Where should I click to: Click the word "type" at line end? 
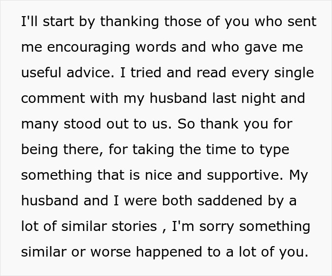274,150
